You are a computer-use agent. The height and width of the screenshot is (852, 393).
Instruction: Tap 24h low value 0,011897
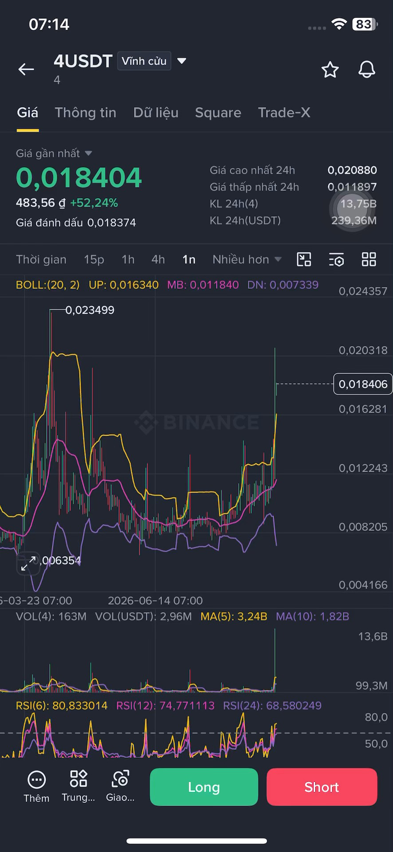(352, 187)
